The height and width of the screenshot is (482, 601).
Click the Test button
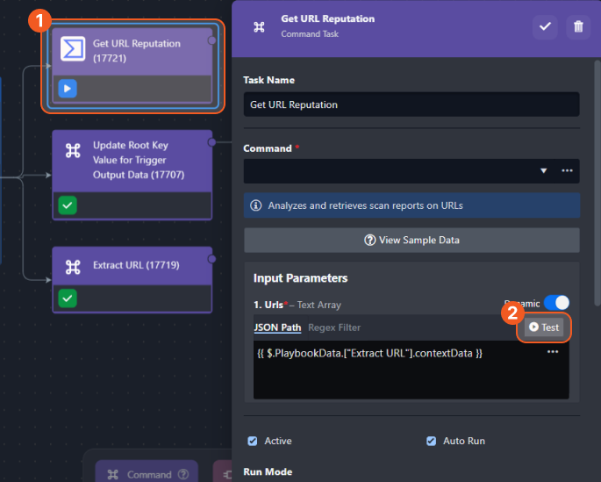point(544,327)
